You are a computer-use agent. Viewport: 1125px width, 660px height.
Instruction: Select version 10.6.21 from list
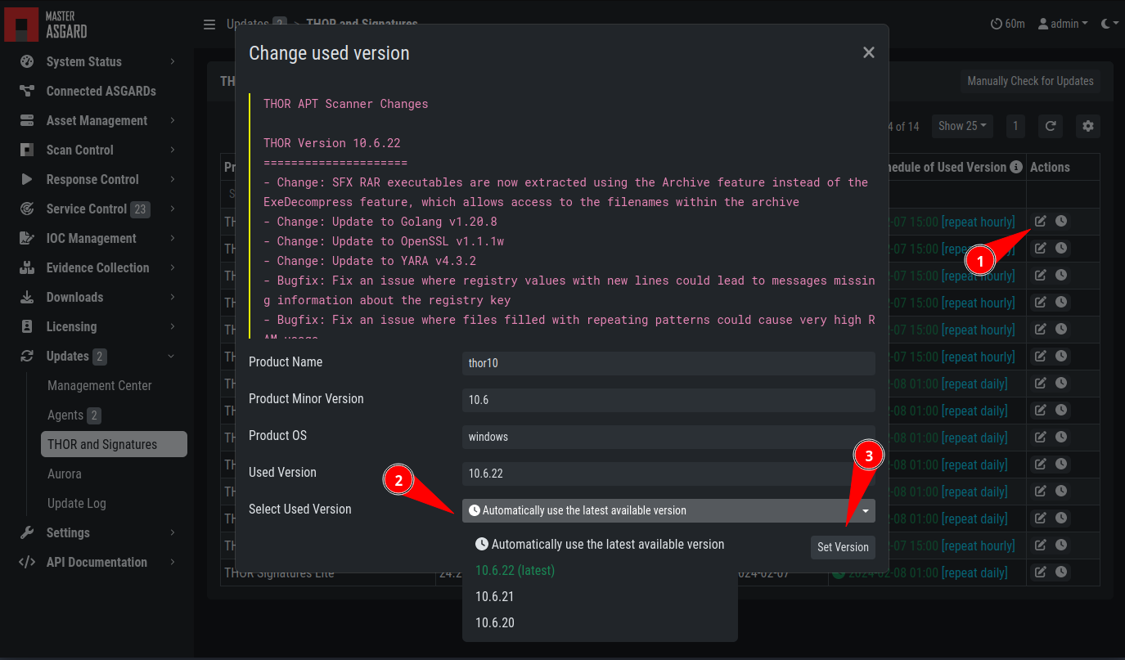600,596
